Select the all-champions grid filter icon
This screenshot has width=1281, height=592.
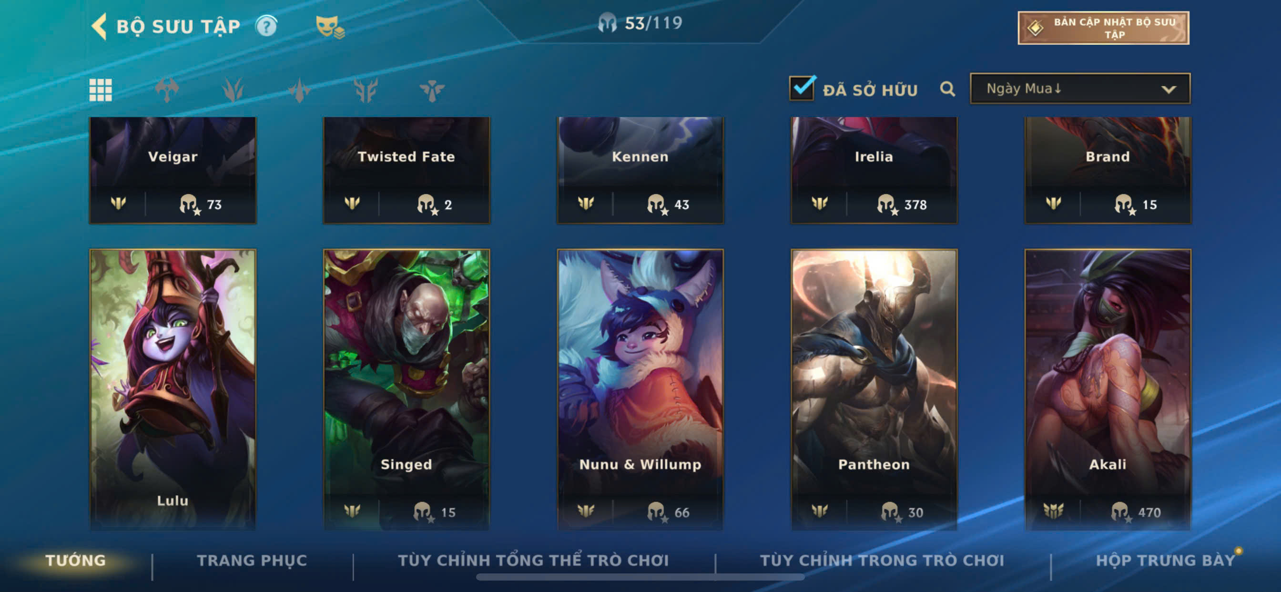coord(101,90)
